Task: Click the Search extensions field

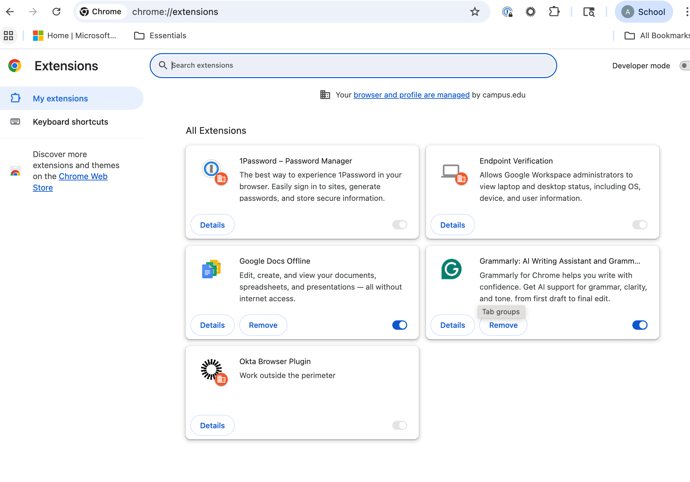Action: pyautogui.click(x=353, y=65)
